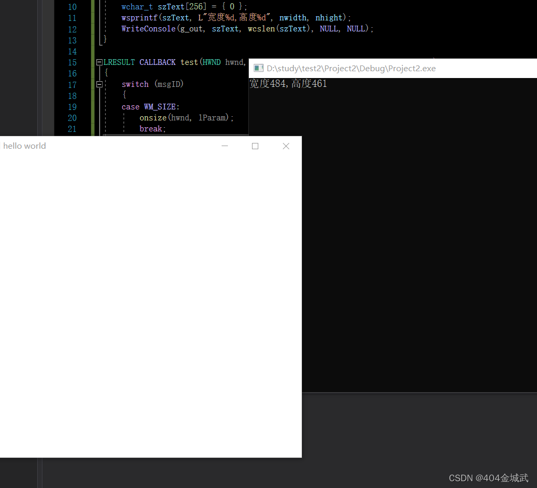Click the console window icon in title bar
This screenshot has height=488, width=537.
258,68
